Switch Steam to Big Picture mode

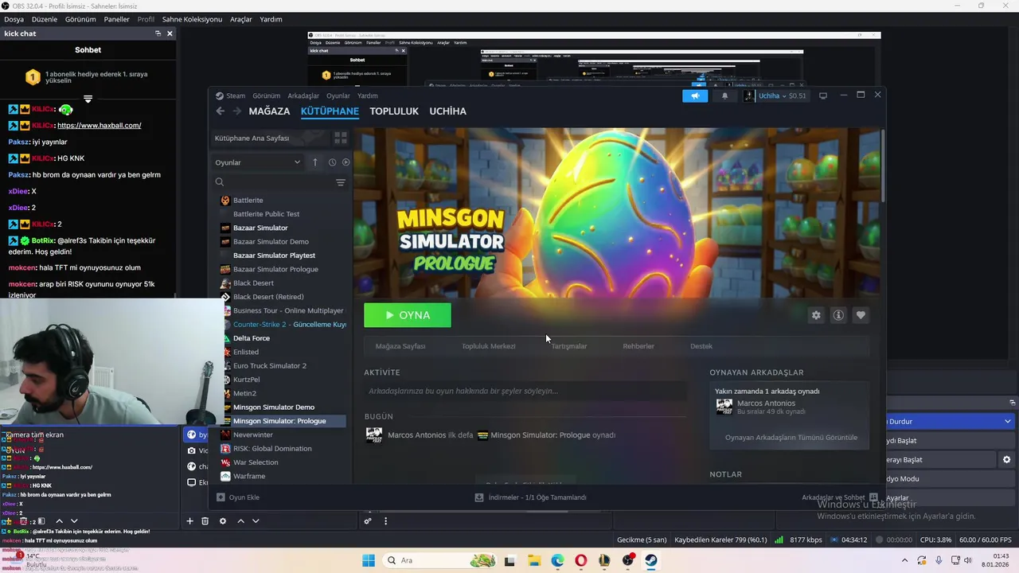click(823, 95)
